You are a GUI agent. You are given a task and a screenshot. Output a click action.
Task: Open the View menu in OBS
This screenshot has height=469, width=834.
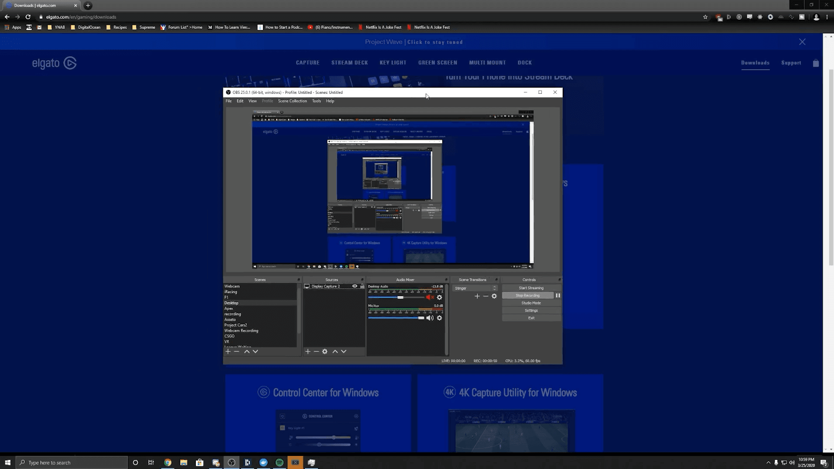coord(253,101)
